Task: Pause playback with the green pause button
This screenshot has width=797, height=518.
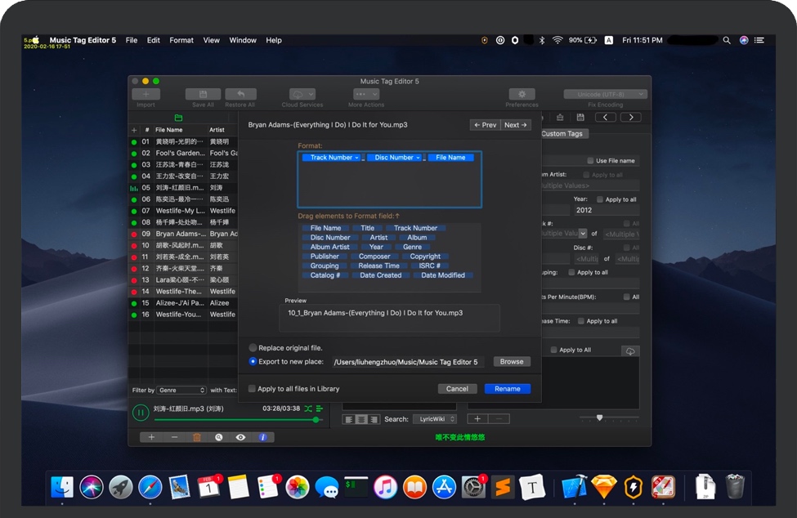Action: pyautogui.click(x=141, y=413)
